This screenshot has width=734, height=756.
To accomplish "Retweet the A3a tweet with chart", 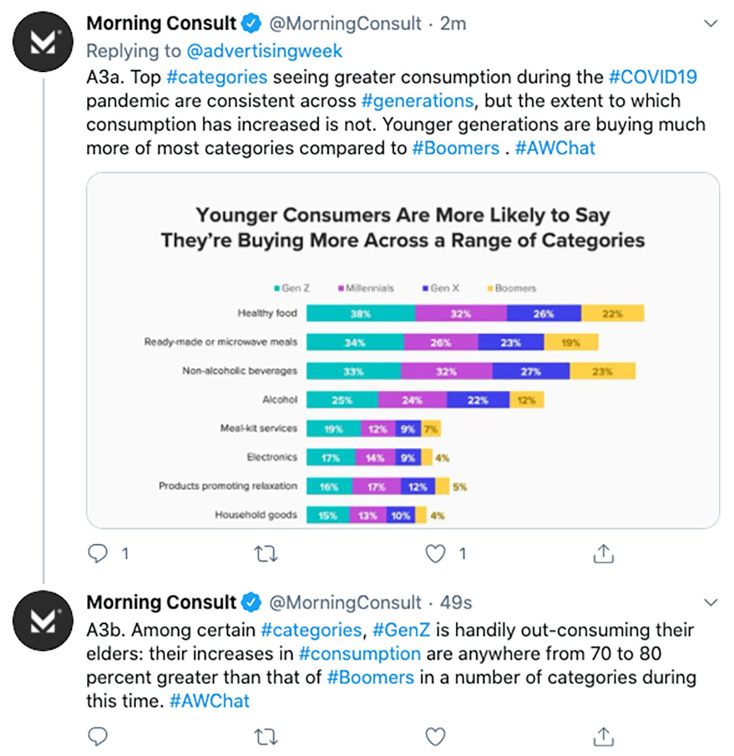I will click(266, 554).
